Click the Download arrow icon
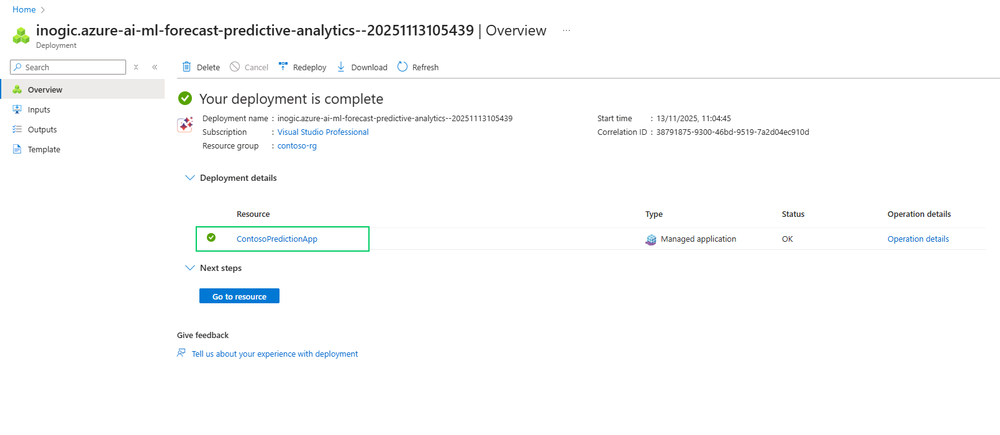The image size is (1000, 435). click(341, 67)
